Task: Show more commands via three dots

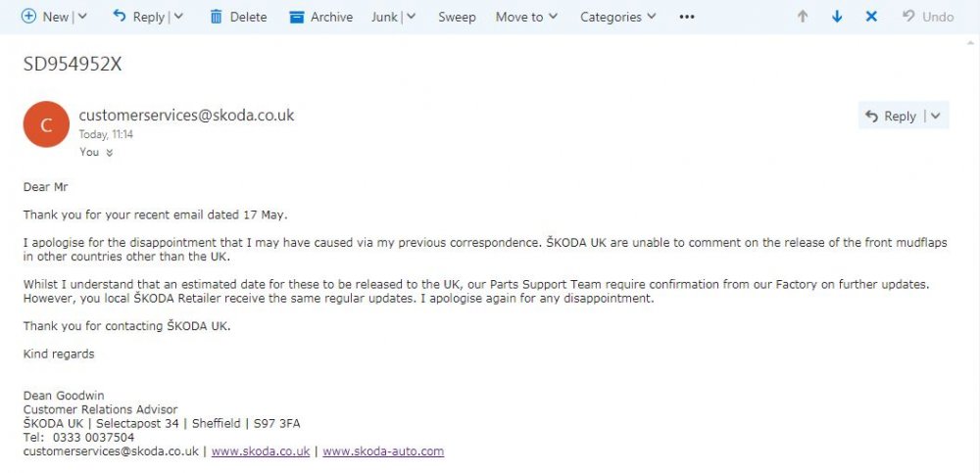Action: pyautogui.click(x=687, y=17)
